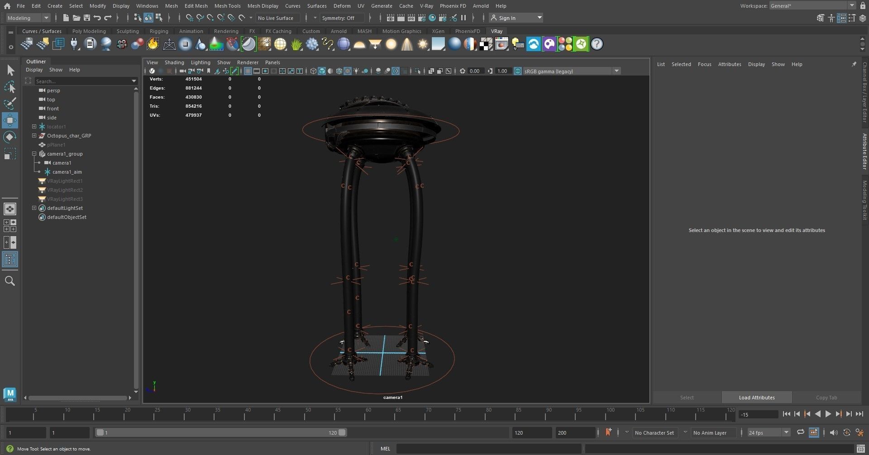This screenshot has width=869, height=455.
Task: Activate the Select tool arrow
Action: [10, 70]
